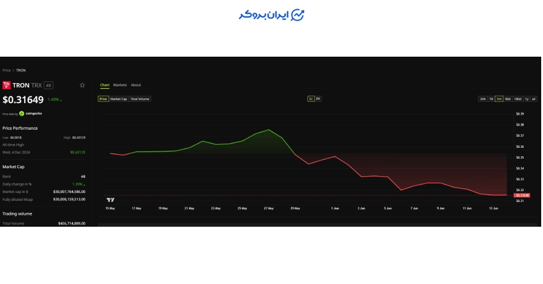Open the About tab
Viewport: 543px width, 284px height.
pos(136,85)
